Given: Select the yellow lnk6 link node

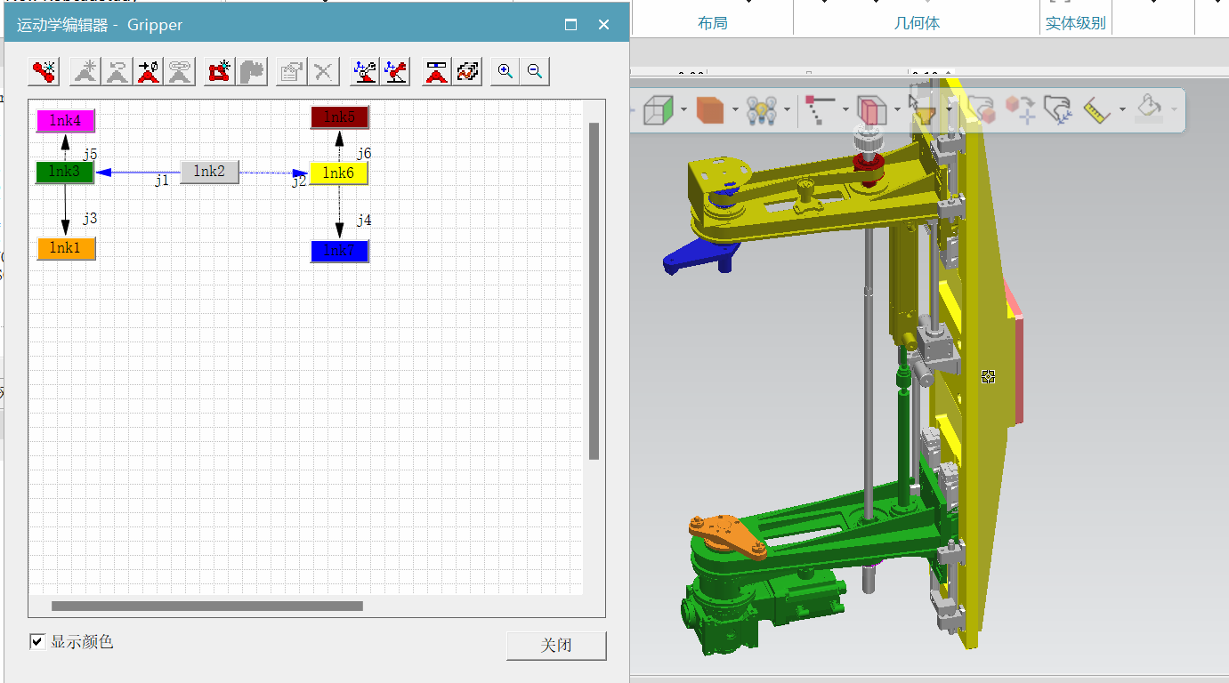Looking at the screenshot, I should coord(339,173).
